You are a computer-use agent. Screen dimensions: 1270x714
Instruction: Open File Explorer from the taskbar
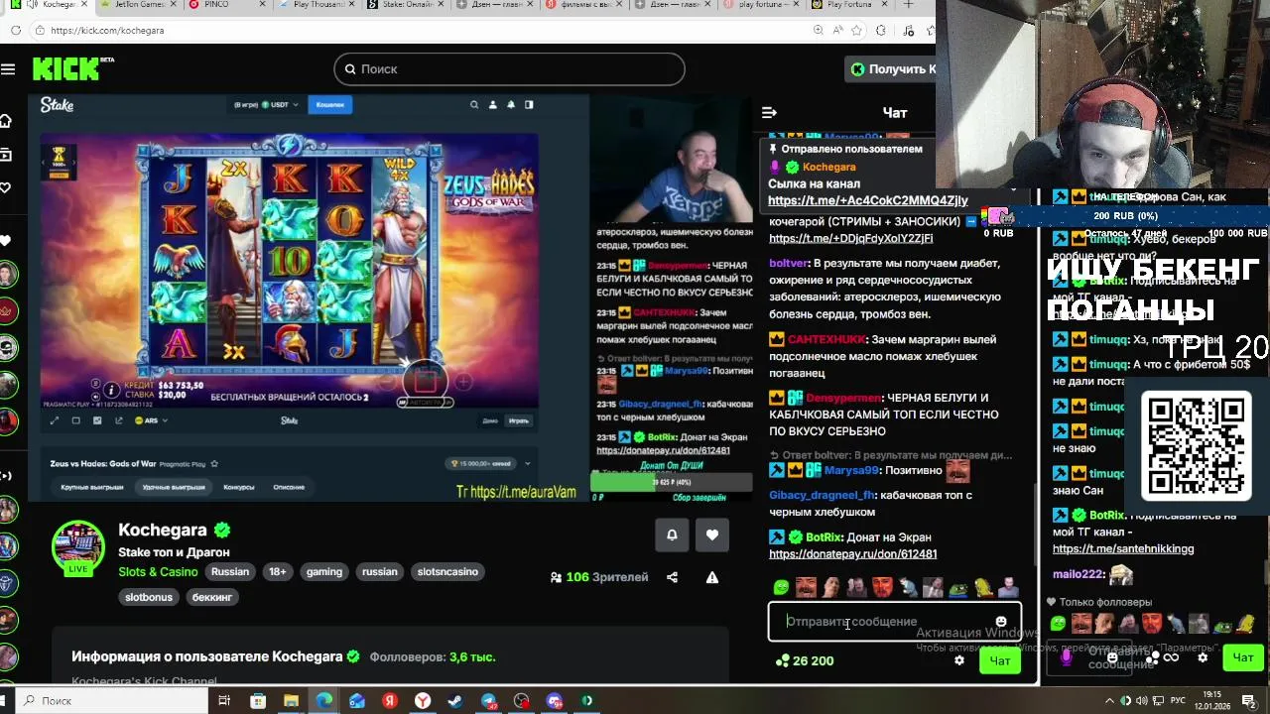pyautogui.click(x=291, y=701)
